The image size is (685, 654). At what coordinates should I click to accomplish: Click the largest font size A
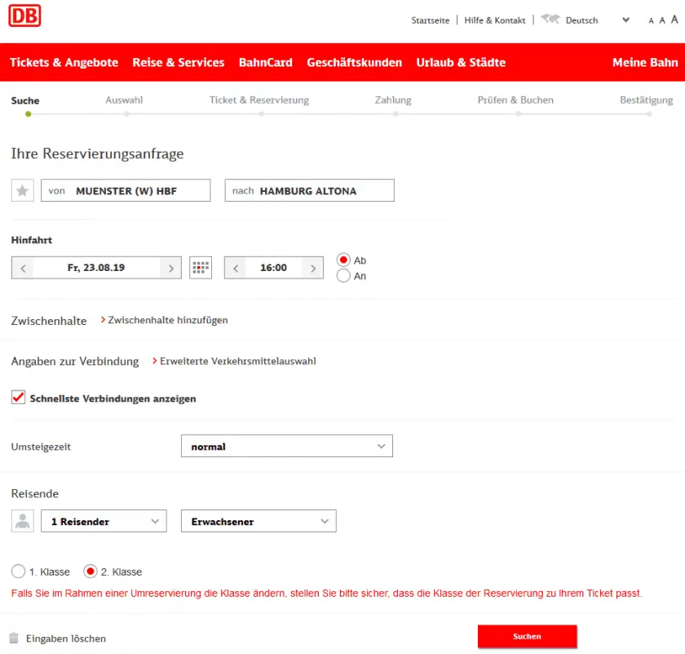674,20
